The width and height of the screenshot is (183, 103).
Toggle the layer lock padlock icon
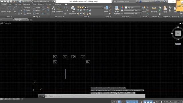(x=83, y=7)
